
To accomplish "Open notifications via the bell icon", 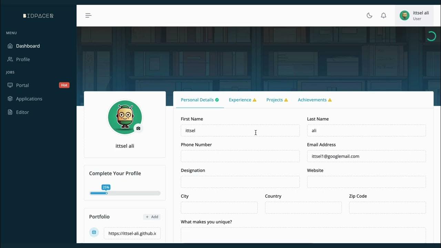I will coord(383,15).
